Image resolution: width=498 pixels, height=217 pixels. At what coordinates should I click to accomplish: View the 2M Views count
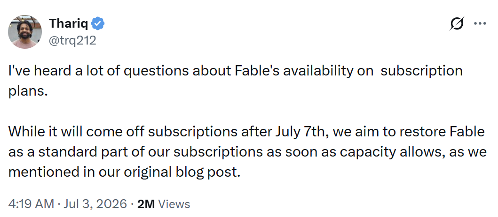(x=163, y=204)
